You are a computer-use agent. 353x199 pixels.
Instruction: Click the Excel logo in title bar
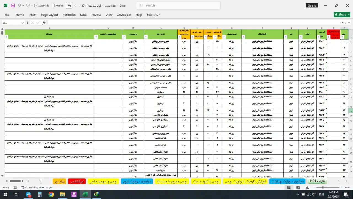click(x=6, y=6)
